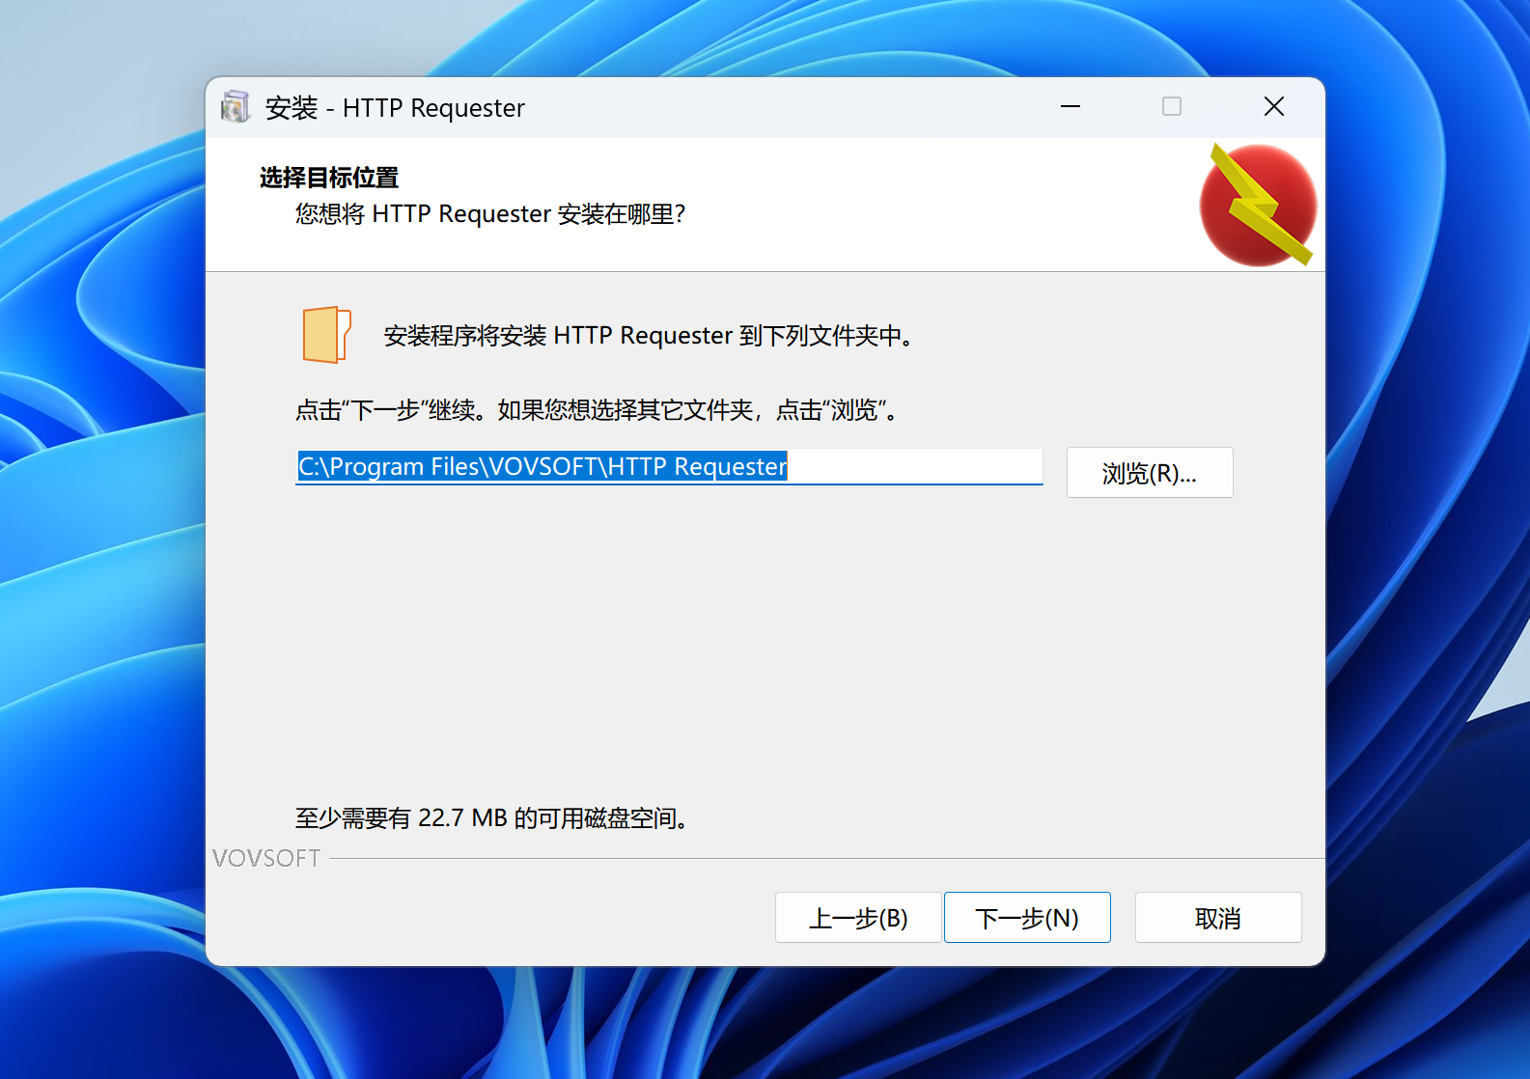The width and height of the screenshot is (1530, 1079).
Task: Click the blue desktop wallpaper outside the dialog
Action: coord(97,579)
